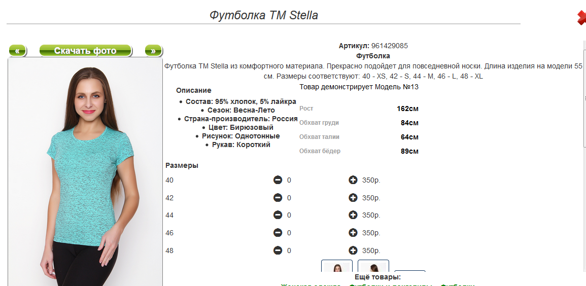Click the Рост value 162см
This screenshot has width=586, height=286.
tap(408, 109)
